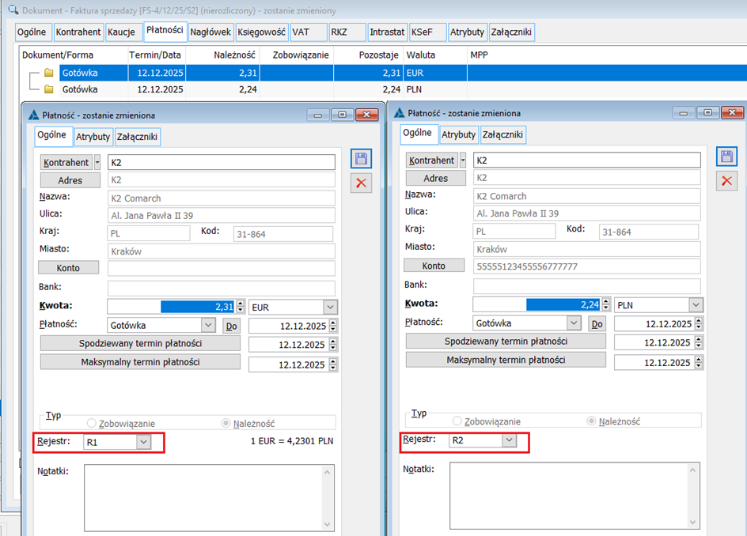
Task: Select the Należność radio button in left window
Action: pos(226,423)
